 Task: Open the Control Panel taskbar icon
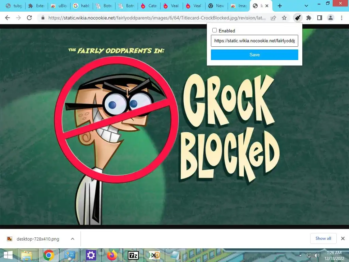pyautogui.click(x=70, y=255)
